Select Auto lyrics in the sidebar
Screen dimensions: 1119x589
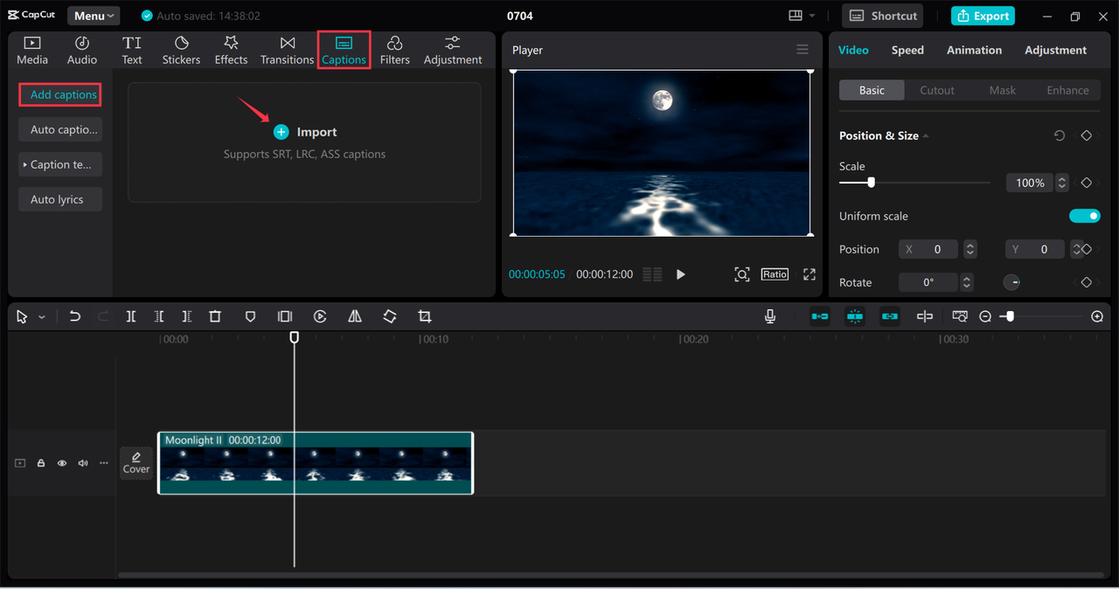click(60, 199)
